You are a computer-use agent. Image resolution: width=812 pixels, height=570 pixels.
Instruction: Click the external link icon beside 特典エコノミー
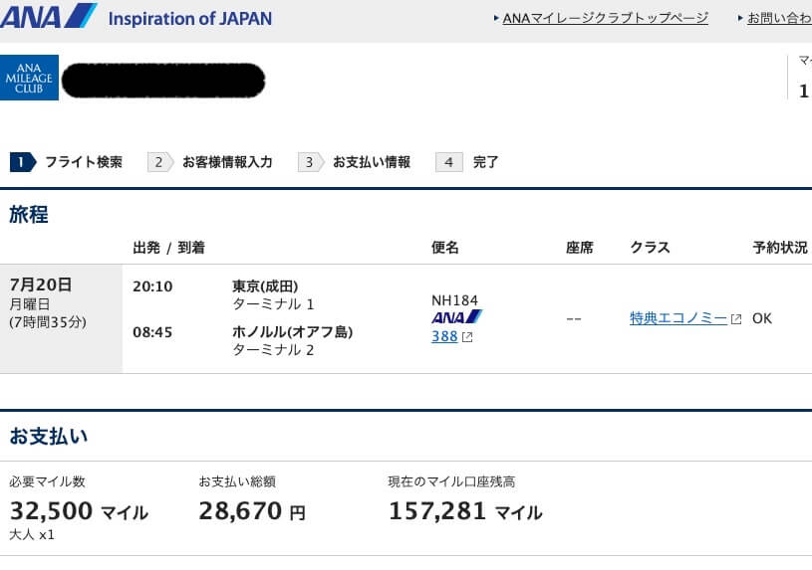coord(736,319)
